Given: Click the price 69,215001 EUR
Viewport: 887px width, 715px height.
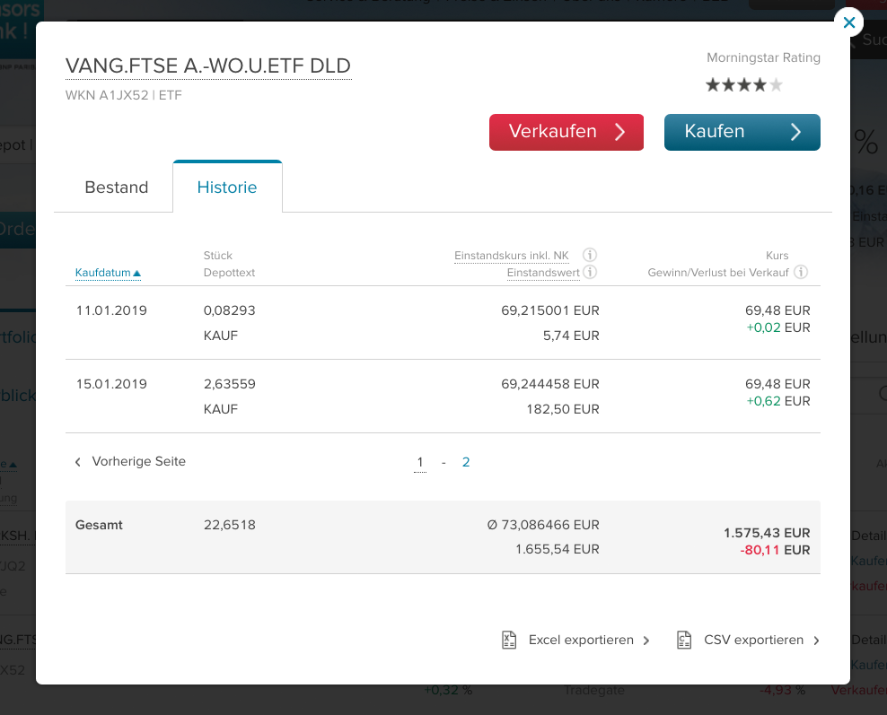Looking at the screenshot, I should pos(549,310).
